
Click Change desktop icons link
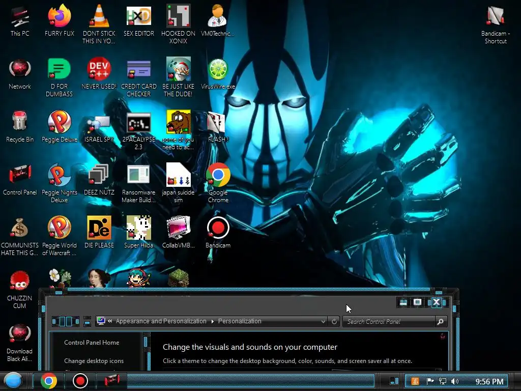(94, 361)
